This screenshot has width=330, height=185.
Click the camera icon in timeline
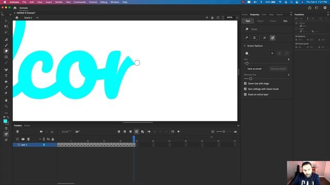(41, 132)
